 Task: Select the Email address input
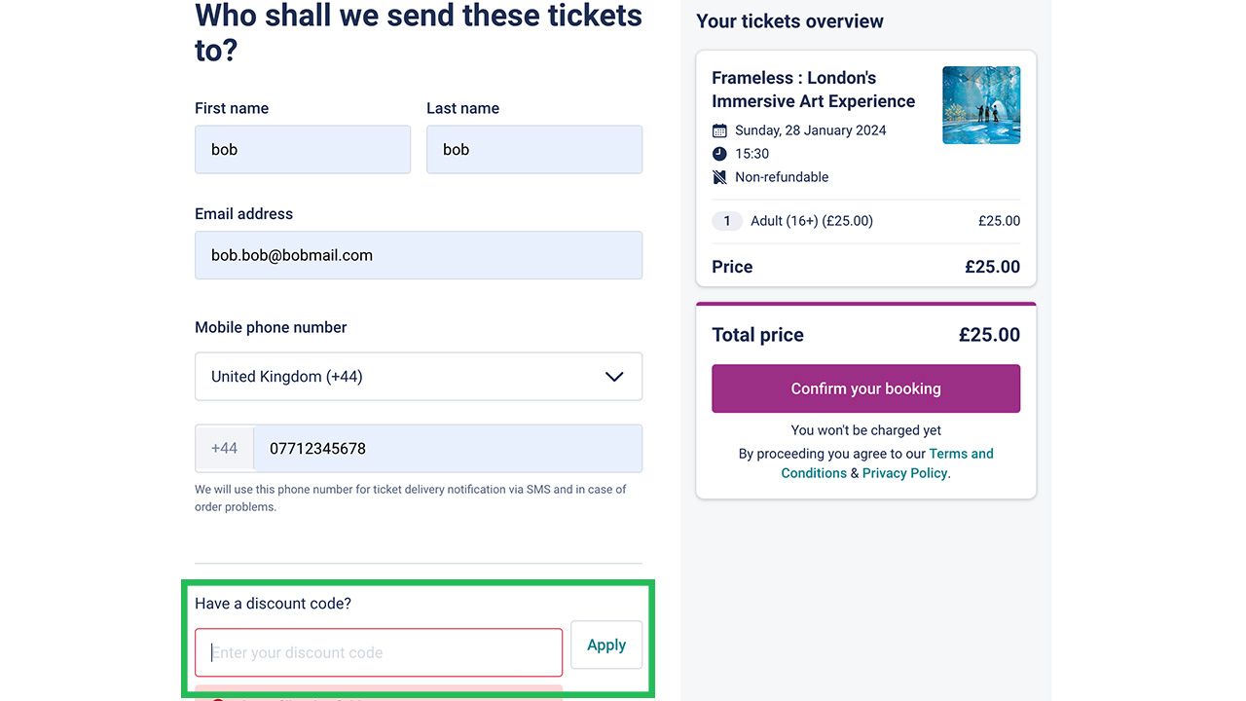click(418, 255)
